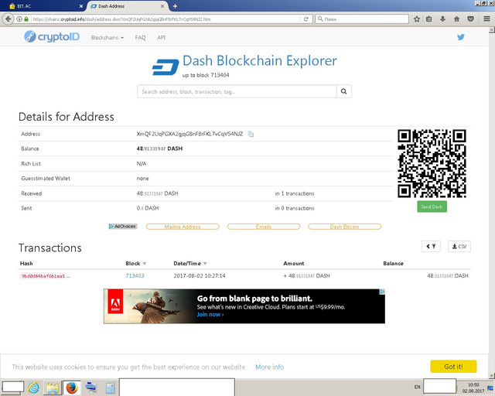The width and height of the screenshot is (495, 396).
Task: Sort transactions by Block column arrow
Action: (x=145, y=264)
